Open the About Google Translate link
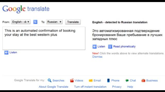This screenshot has width=165, height=92. (53, 87)
